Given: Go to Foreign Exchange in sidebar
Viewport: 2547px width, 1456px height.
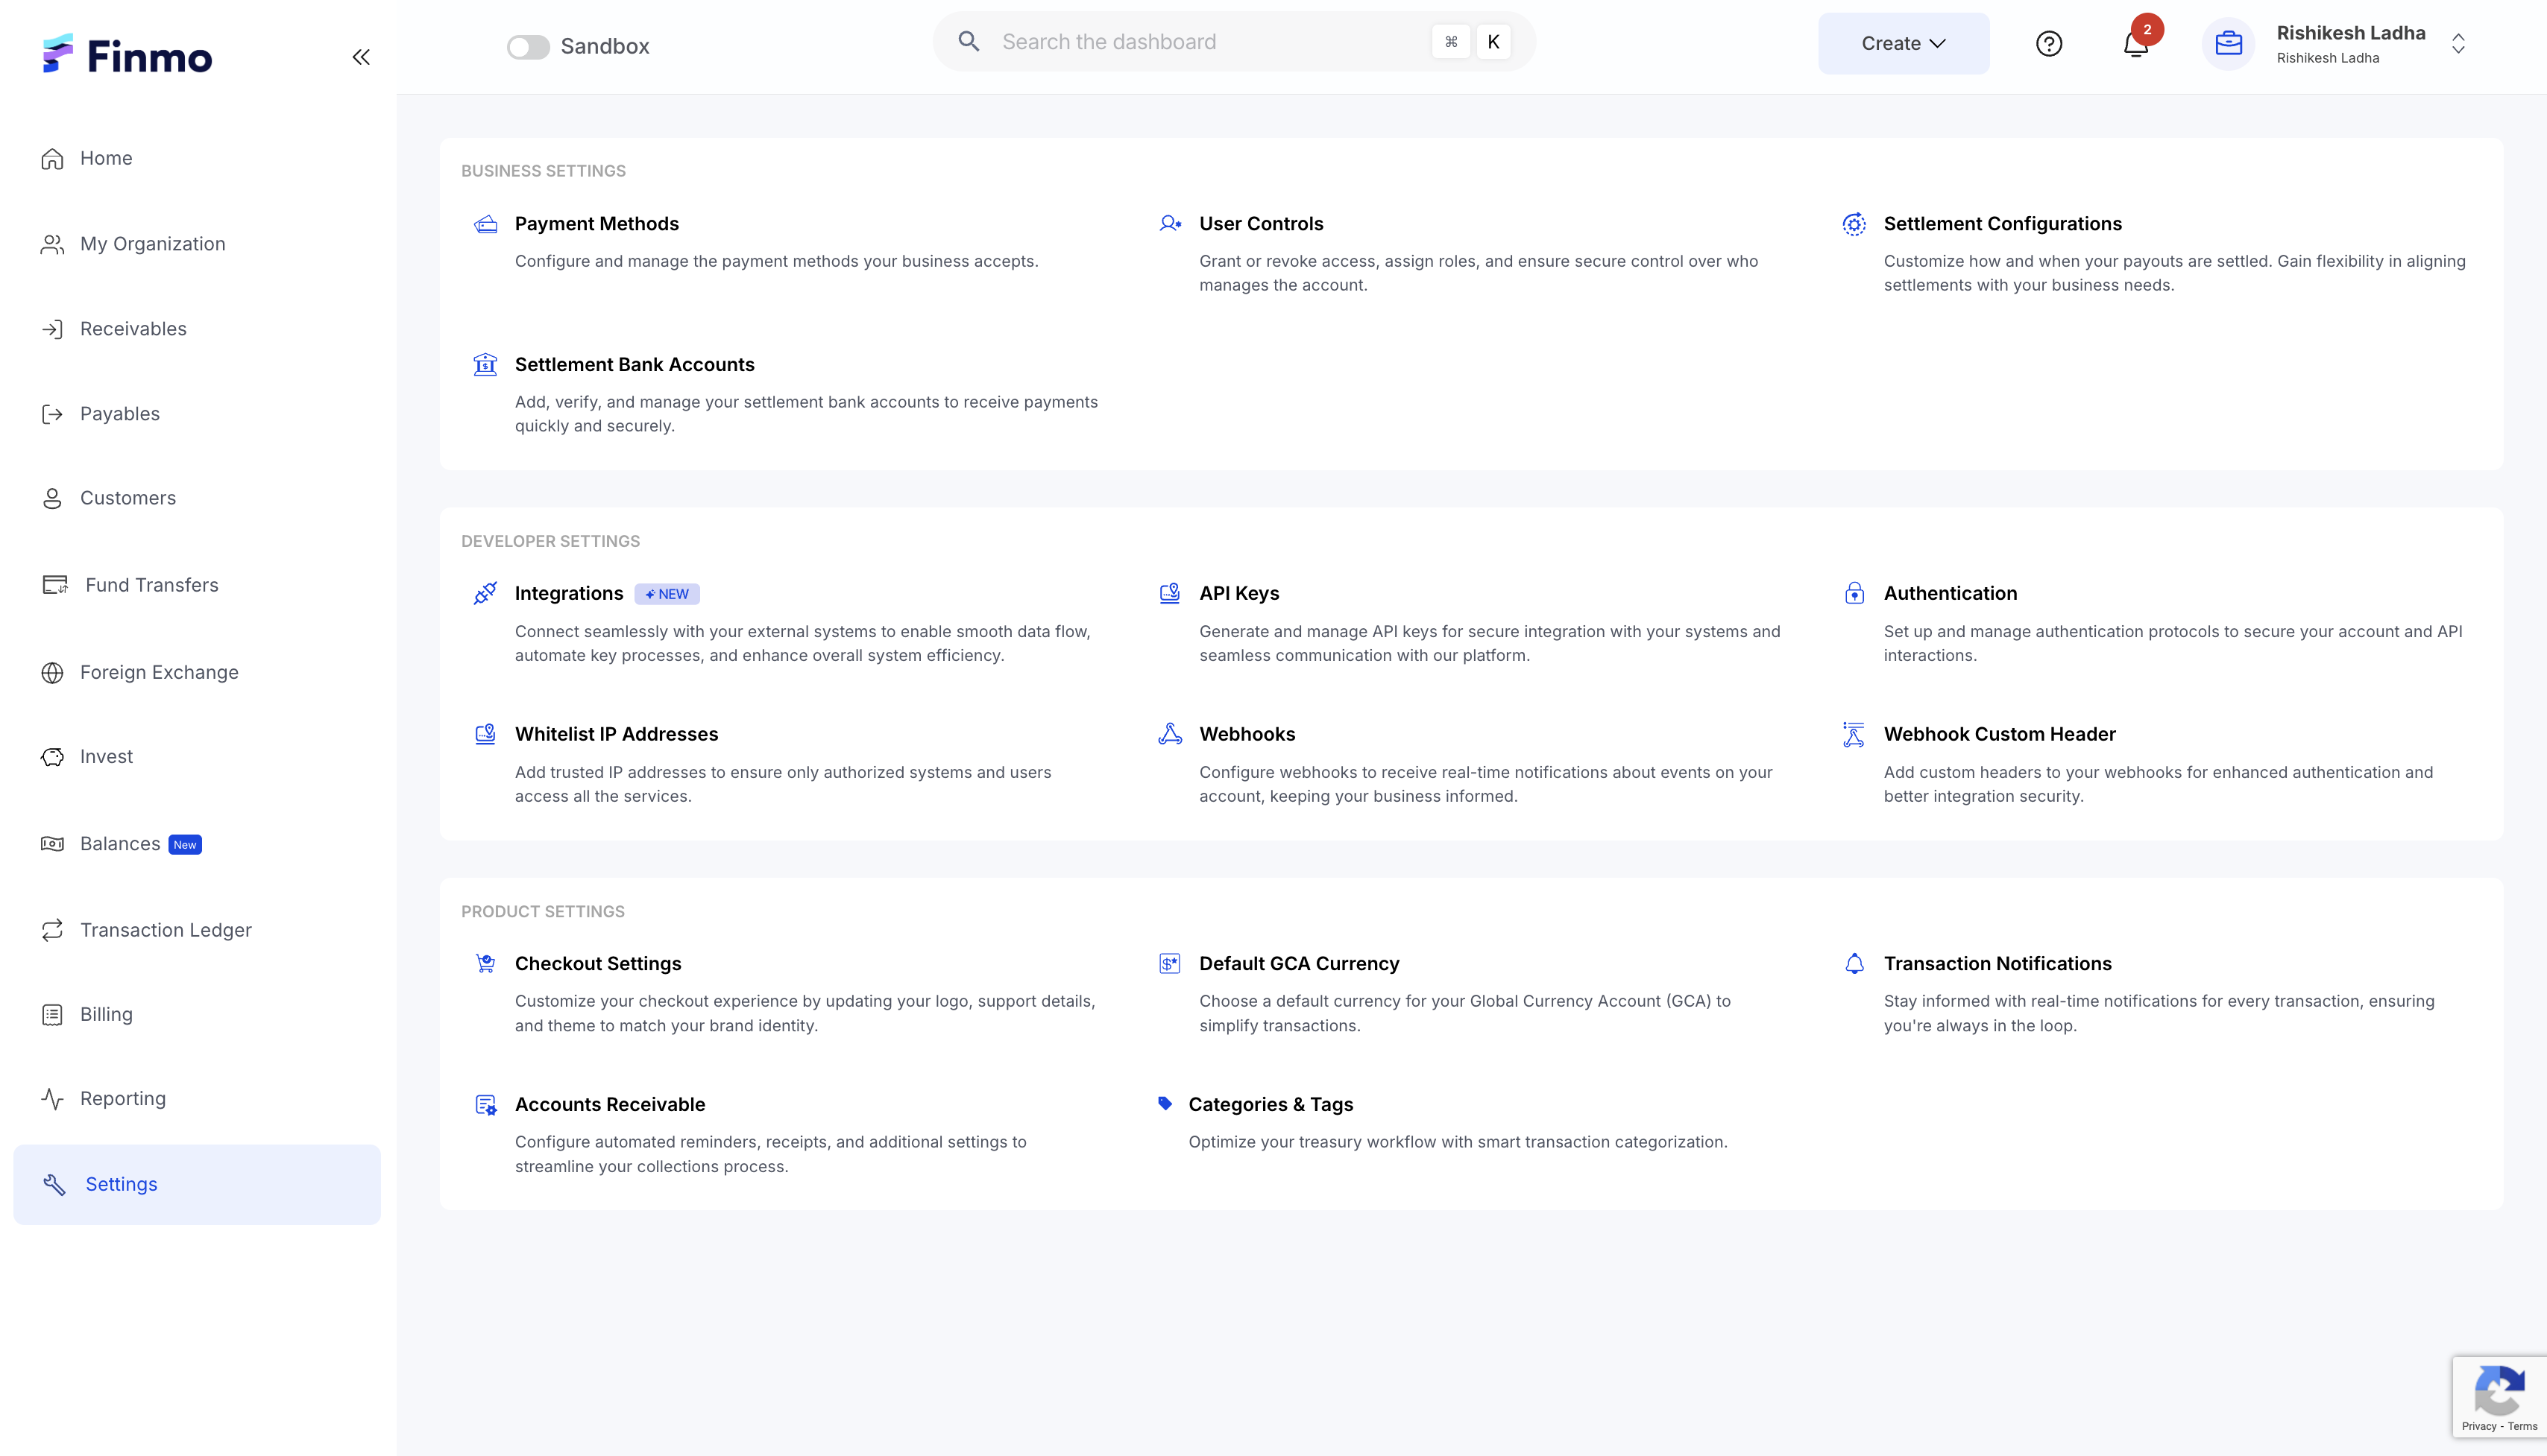Looking at the screenshot, I should [159, 672].
